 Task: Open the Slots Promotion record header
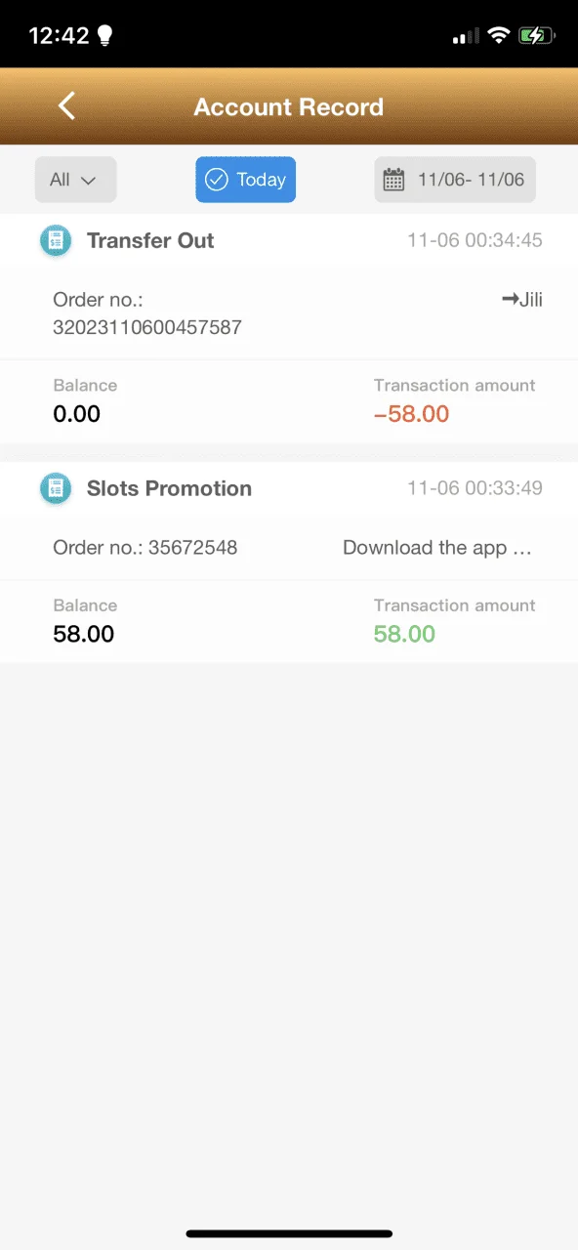click(x=289, y=488)
